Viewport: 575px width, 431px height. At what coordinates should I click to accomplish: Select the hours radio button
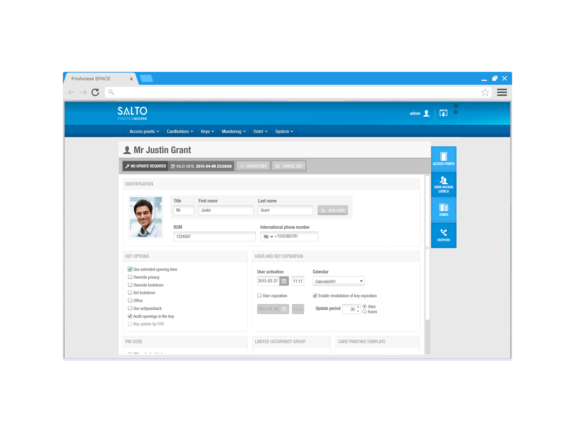coord(364,312)
